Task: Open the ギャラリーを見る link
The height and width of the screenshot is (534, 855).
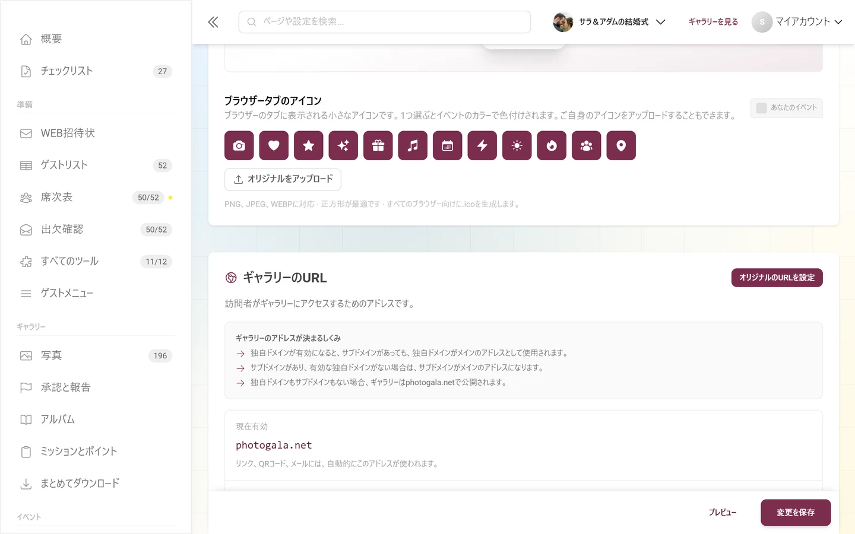Action: 713,22
